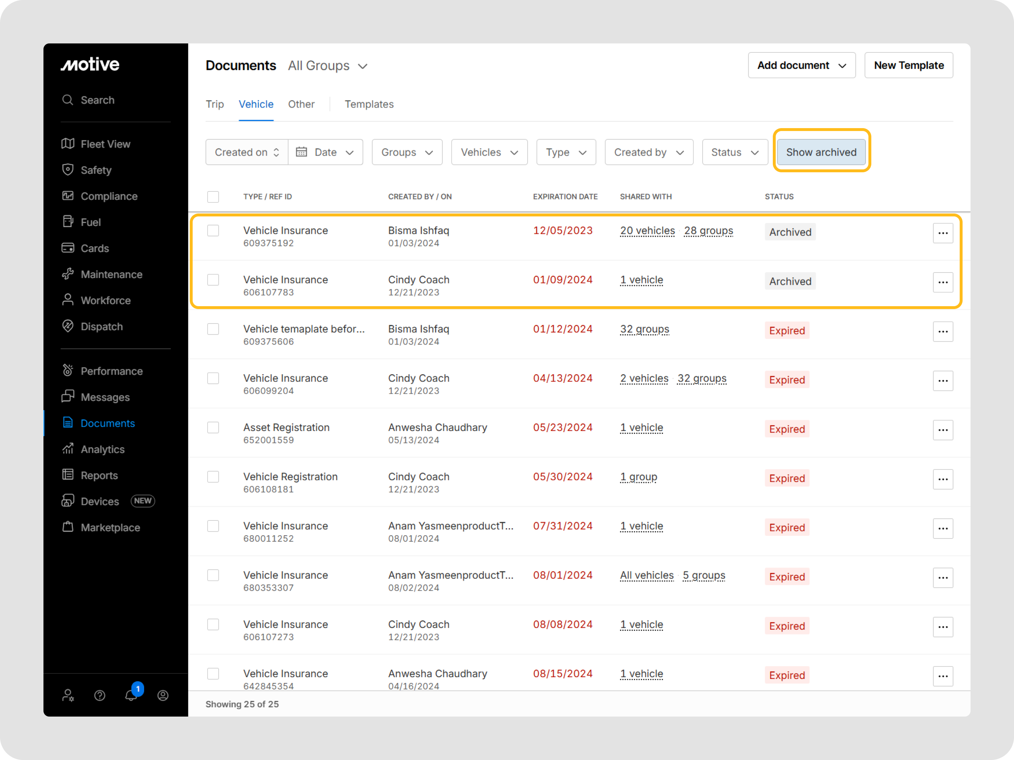Switch to the Templates tab

(369, 105)
